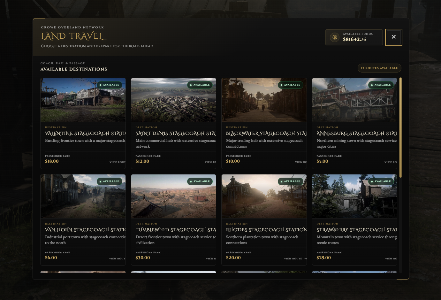Click the $10.00 Blackwater passenger fare
441x300 pixels.
(233, 161)
